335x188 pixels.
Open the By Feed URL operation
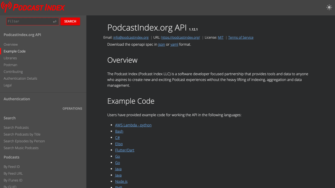coord(13,174)
